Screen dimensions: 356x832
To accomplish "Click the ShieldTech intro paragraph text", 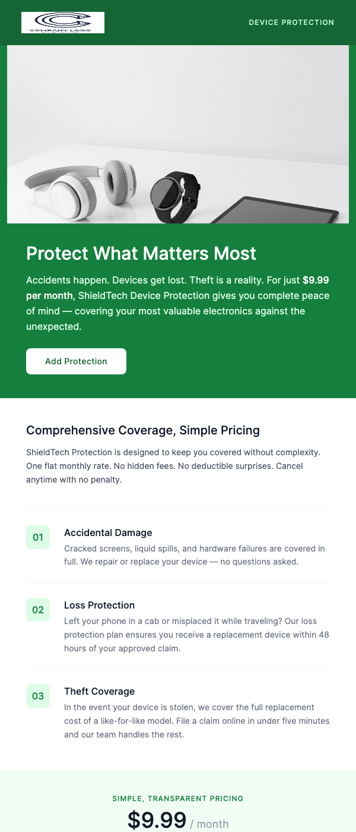I will click(172, 466).
